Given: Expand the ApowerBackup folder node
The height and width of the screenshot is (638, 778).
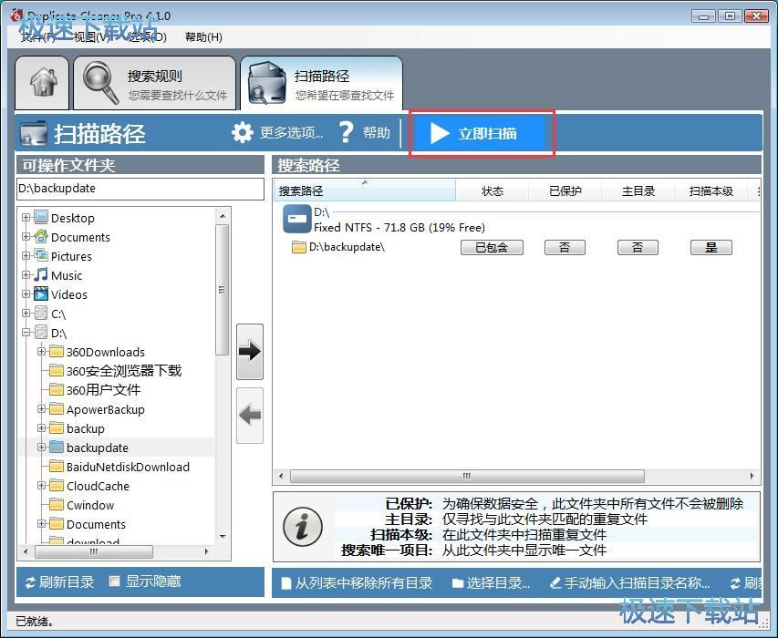Looking at the screenshot, I should click(42, 409).
